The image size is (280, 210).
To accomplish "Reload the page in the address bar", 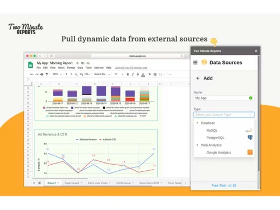I will pyautogui.click(x=181, y=56).
